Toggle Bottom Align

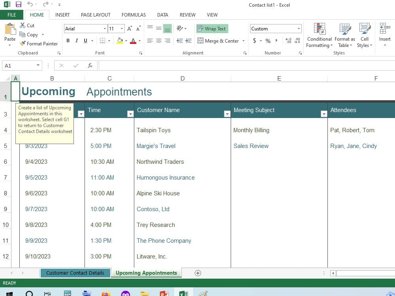point(167,28)
